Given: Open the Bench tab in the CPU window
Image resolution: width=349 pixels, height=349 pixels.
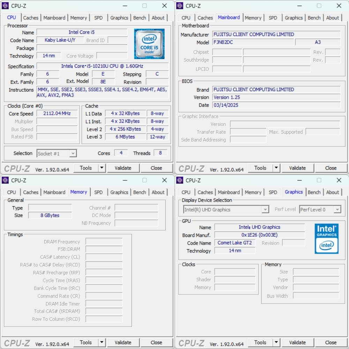Looking at the screenshot, I should (140, 18).
